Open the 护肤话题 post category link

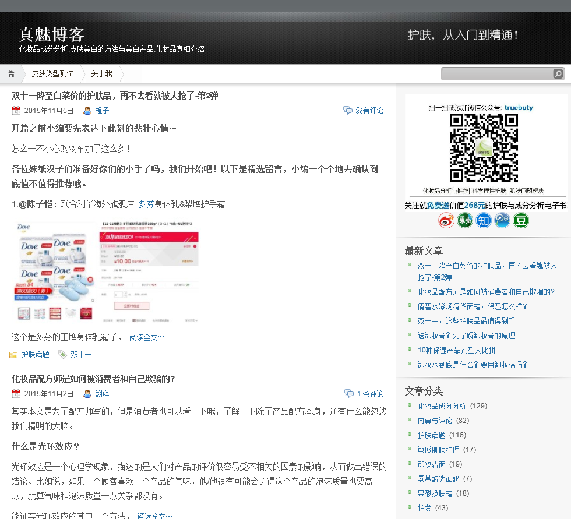tap(36, 355)
